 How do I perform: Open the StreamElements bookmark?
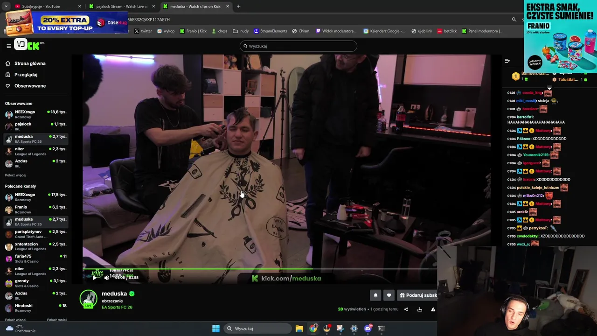(x=270, y=31)
